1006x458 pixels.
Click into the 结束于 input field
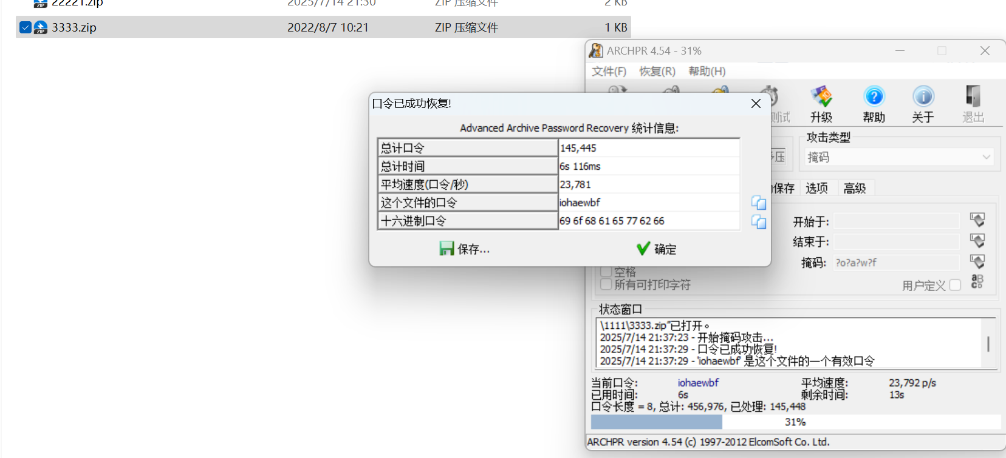pos(897,241)
